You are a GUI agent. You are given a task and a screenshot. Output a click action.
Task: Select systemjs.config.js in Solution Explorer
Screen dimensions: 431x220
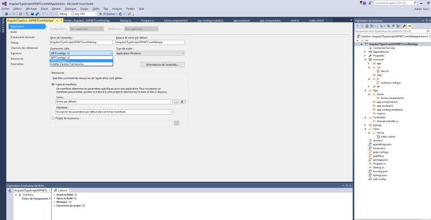point(390,83)
